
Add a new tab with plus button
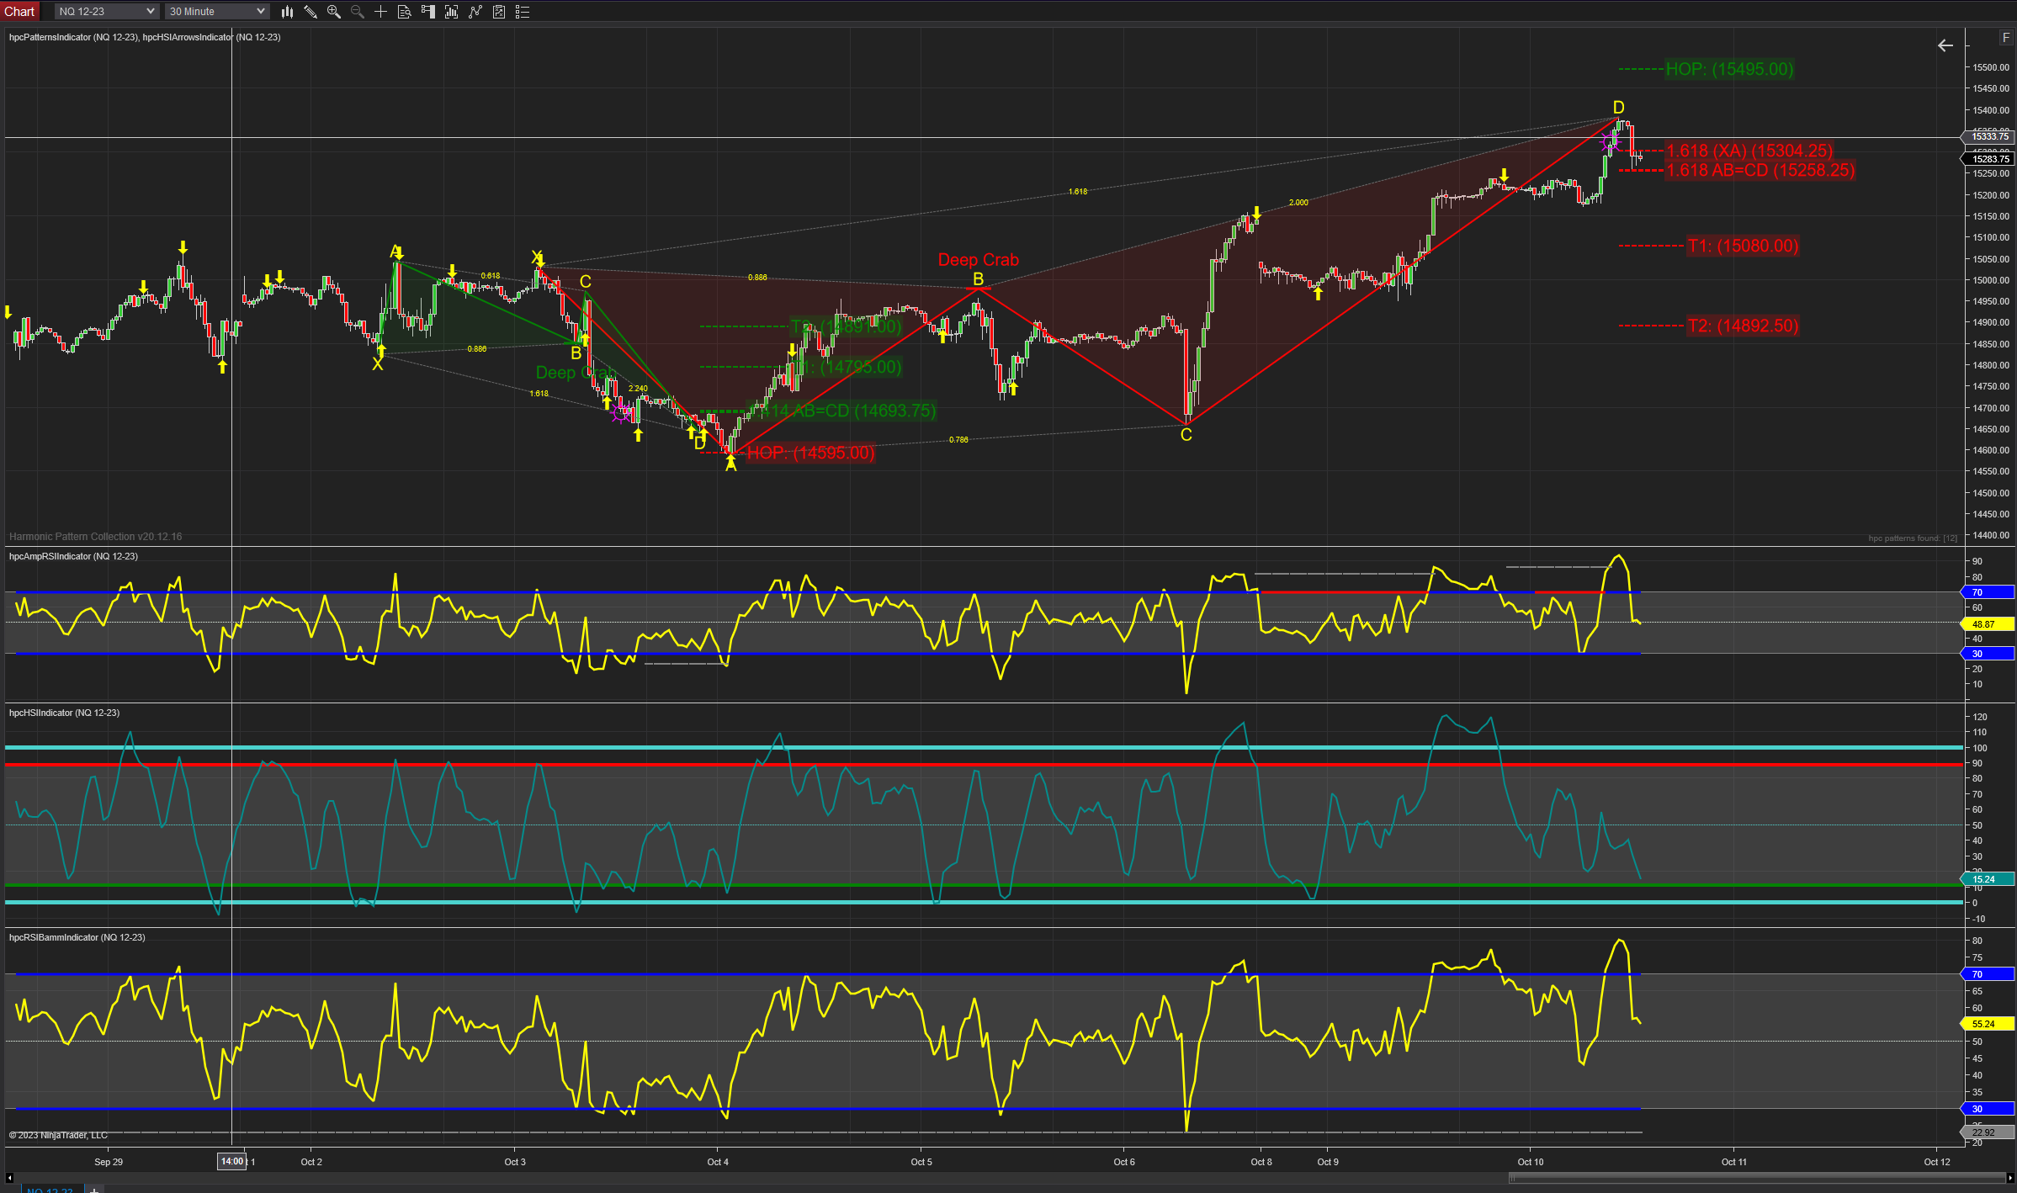click(x=94, y=1190)
